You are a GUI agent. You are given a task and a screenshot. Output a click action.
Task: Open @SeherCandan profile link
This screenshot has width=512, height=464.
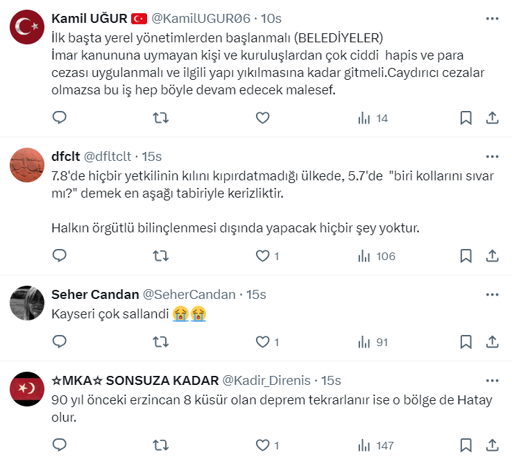click(x=189, y=295)
